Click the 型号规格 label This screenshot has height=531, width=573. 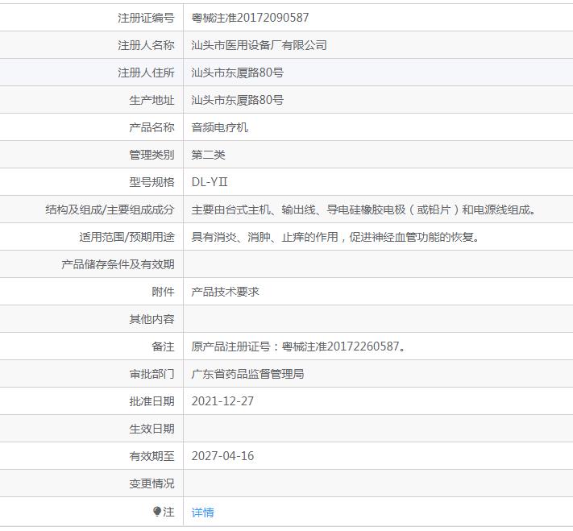tap(152, 182)
